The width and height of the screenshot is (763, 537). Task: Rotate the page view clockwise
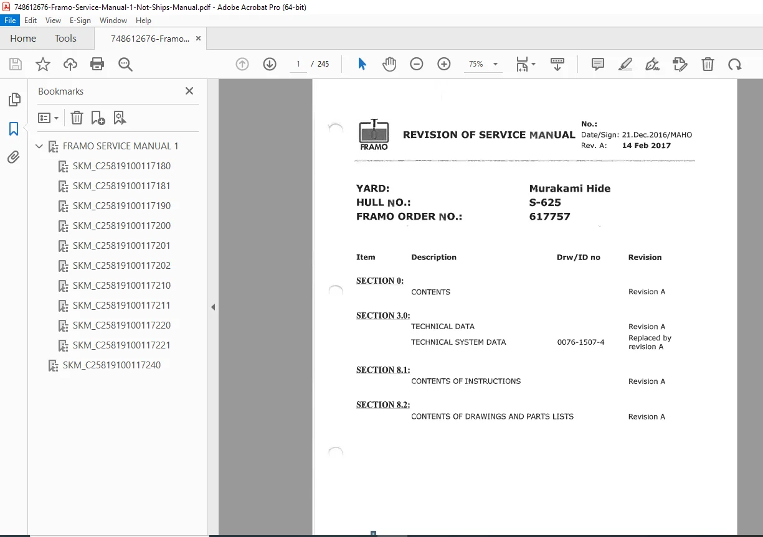point(735,64)
